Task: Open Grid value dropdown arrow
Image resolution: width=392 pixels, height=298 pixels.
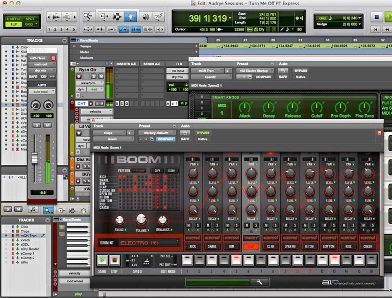Action: [359, 18]
